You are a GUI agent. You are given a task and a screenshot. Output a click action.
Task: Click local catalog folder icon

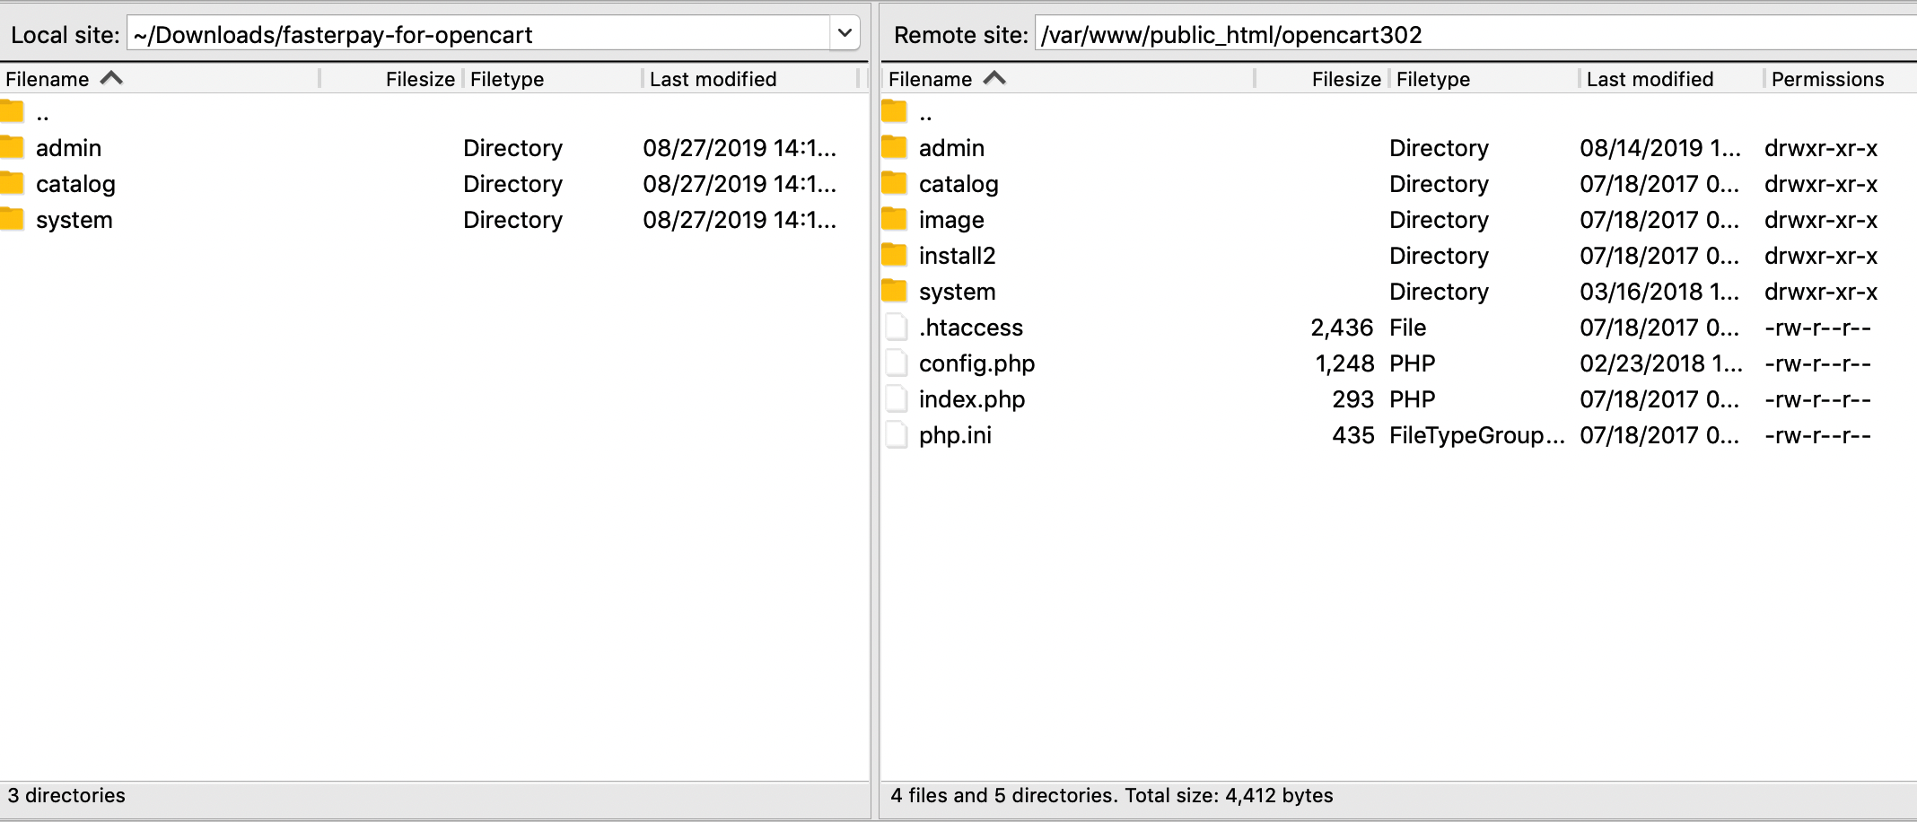coord(12,183)
